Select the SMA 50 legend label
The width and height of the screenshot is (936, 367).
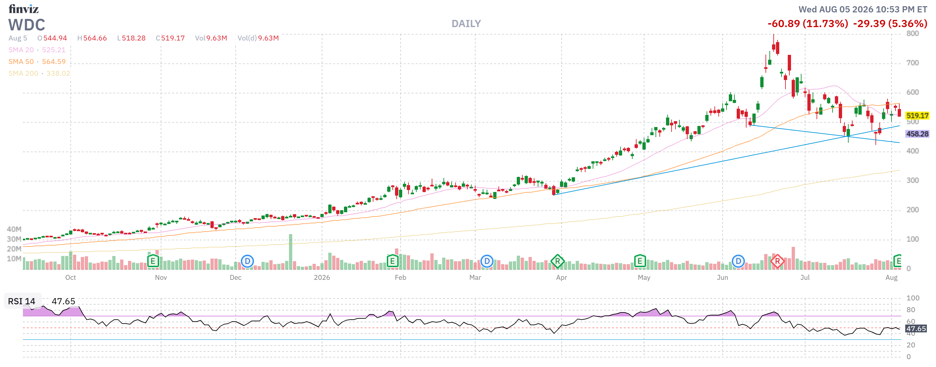tap(21, 62)
